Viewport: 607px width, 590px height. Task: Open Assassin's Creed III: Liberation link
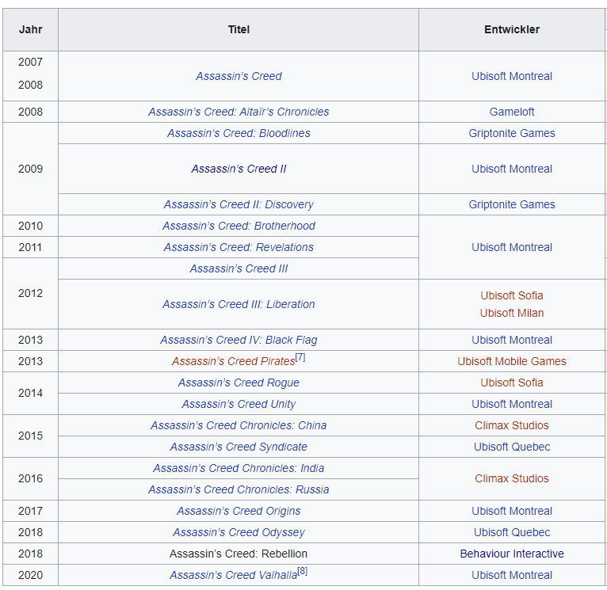tap(239, 304)
